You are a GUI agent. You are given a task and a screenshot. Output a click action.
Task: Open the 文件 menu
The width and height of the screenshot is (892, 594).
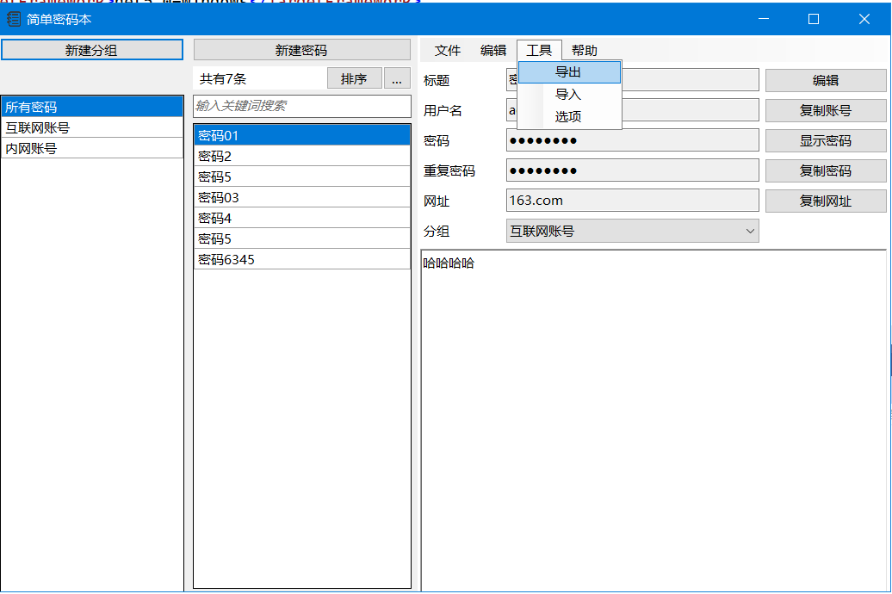tap(448, 51)
